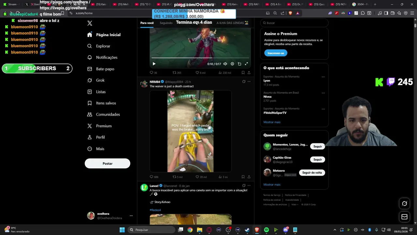
Task: Open more options for #VoleiNoSporTV trend
Action: point(323,109)
